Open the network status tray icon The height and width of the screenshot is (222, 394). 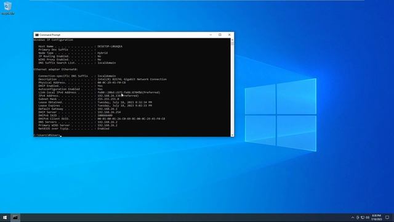pyautogui.click(x=363, y=218)
